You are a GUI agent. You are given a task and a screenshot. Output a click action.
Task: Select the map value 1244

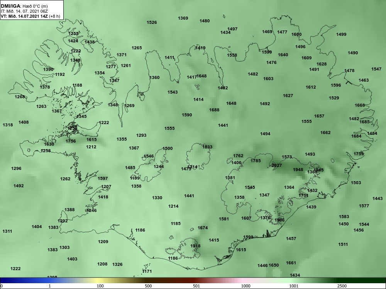click(159, 166)
